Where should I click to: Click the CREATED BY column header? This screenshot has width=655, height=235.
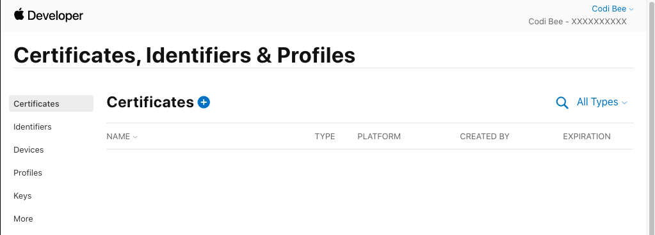tap(485, 137)
